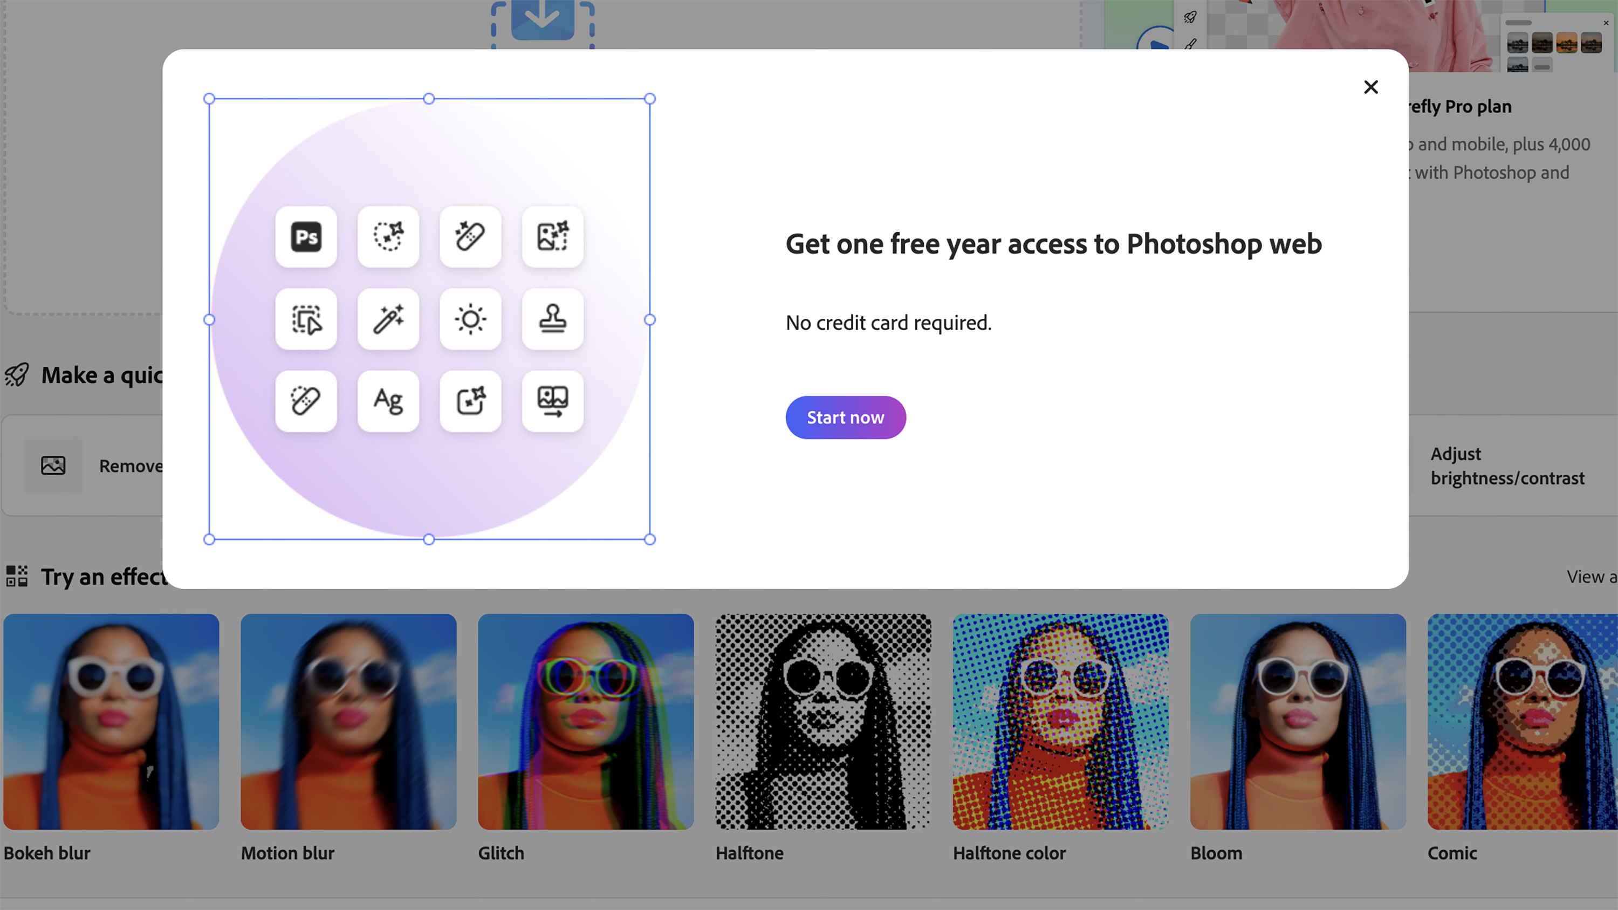
Task: Open the Glitch effect thumbnail
Action: (x=585, y=721)
